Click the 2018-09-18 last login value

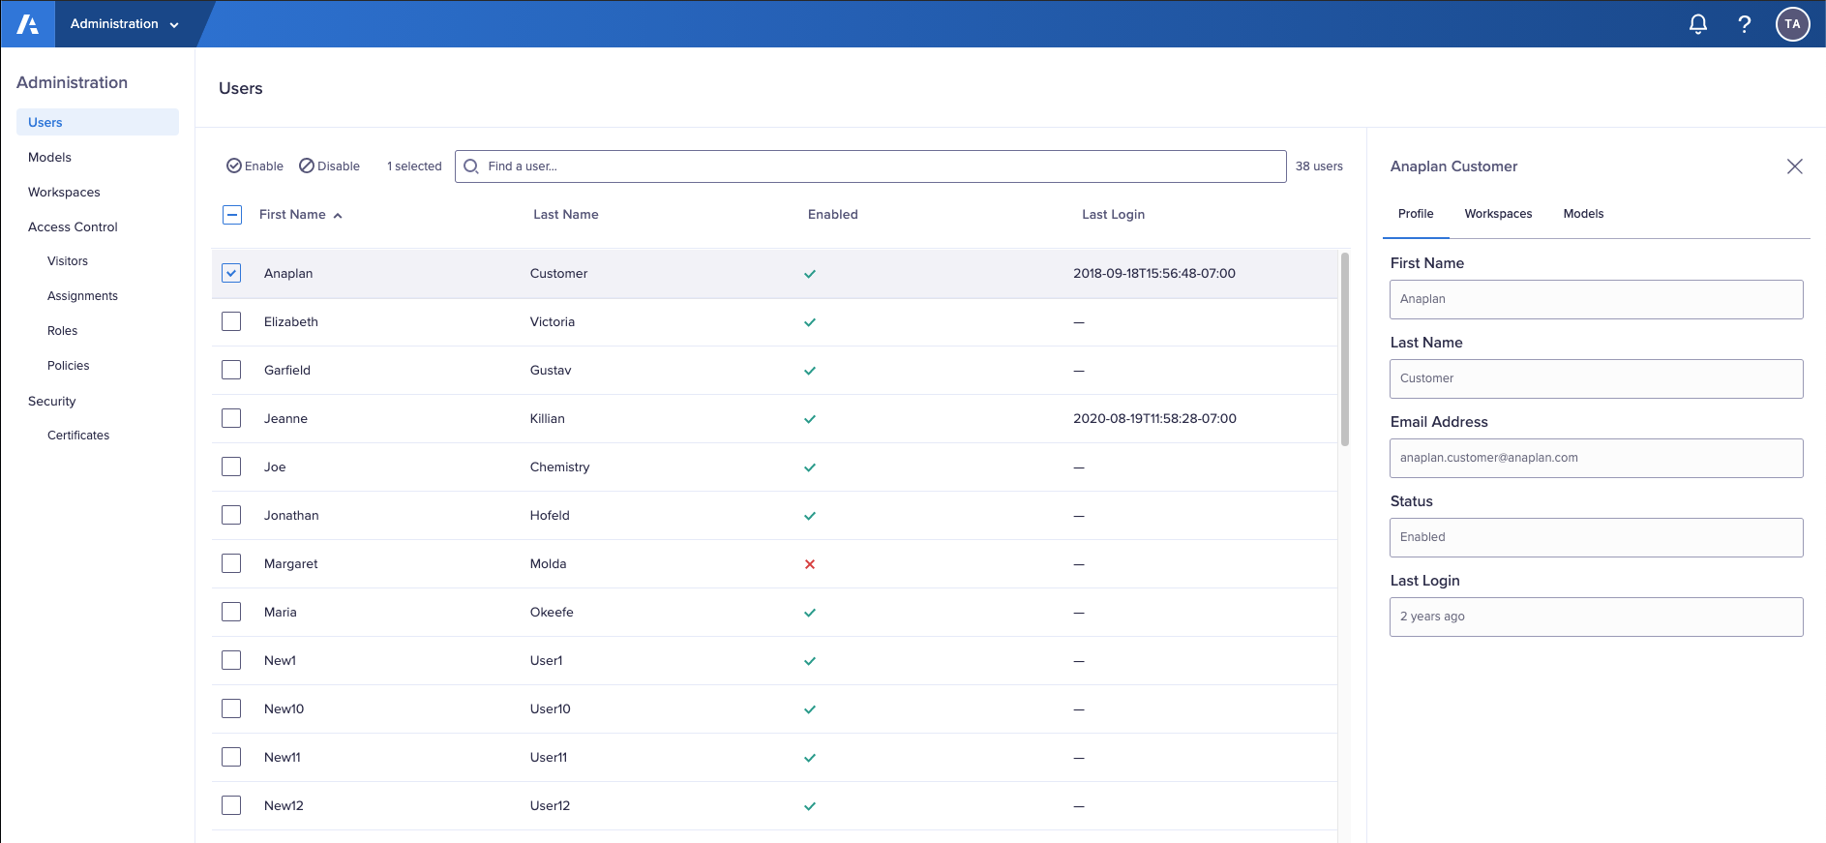(x=1154, y=273)
